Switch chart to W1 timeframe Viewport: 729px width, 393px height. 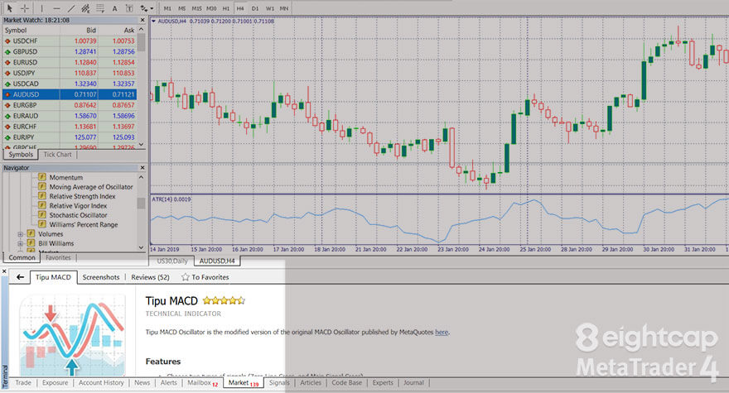coord(270,8)
